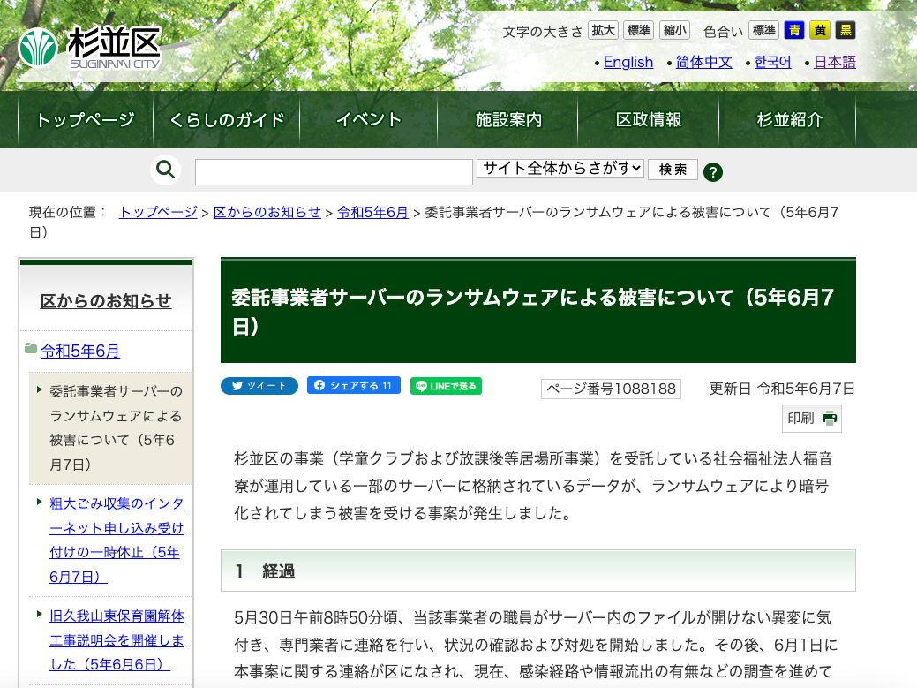Select blue 青 color scheme
The width and height of the screenshot is (917, 688).
click(794, 30)
